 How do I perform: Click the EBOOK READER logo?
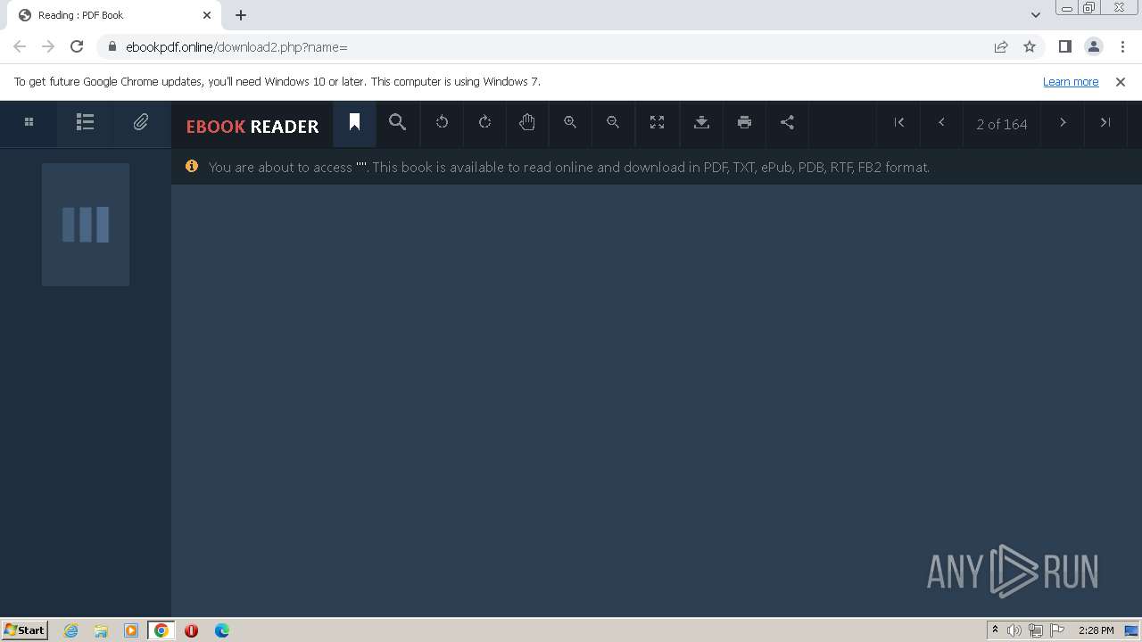pyautogui.click(x=252, y=126)
